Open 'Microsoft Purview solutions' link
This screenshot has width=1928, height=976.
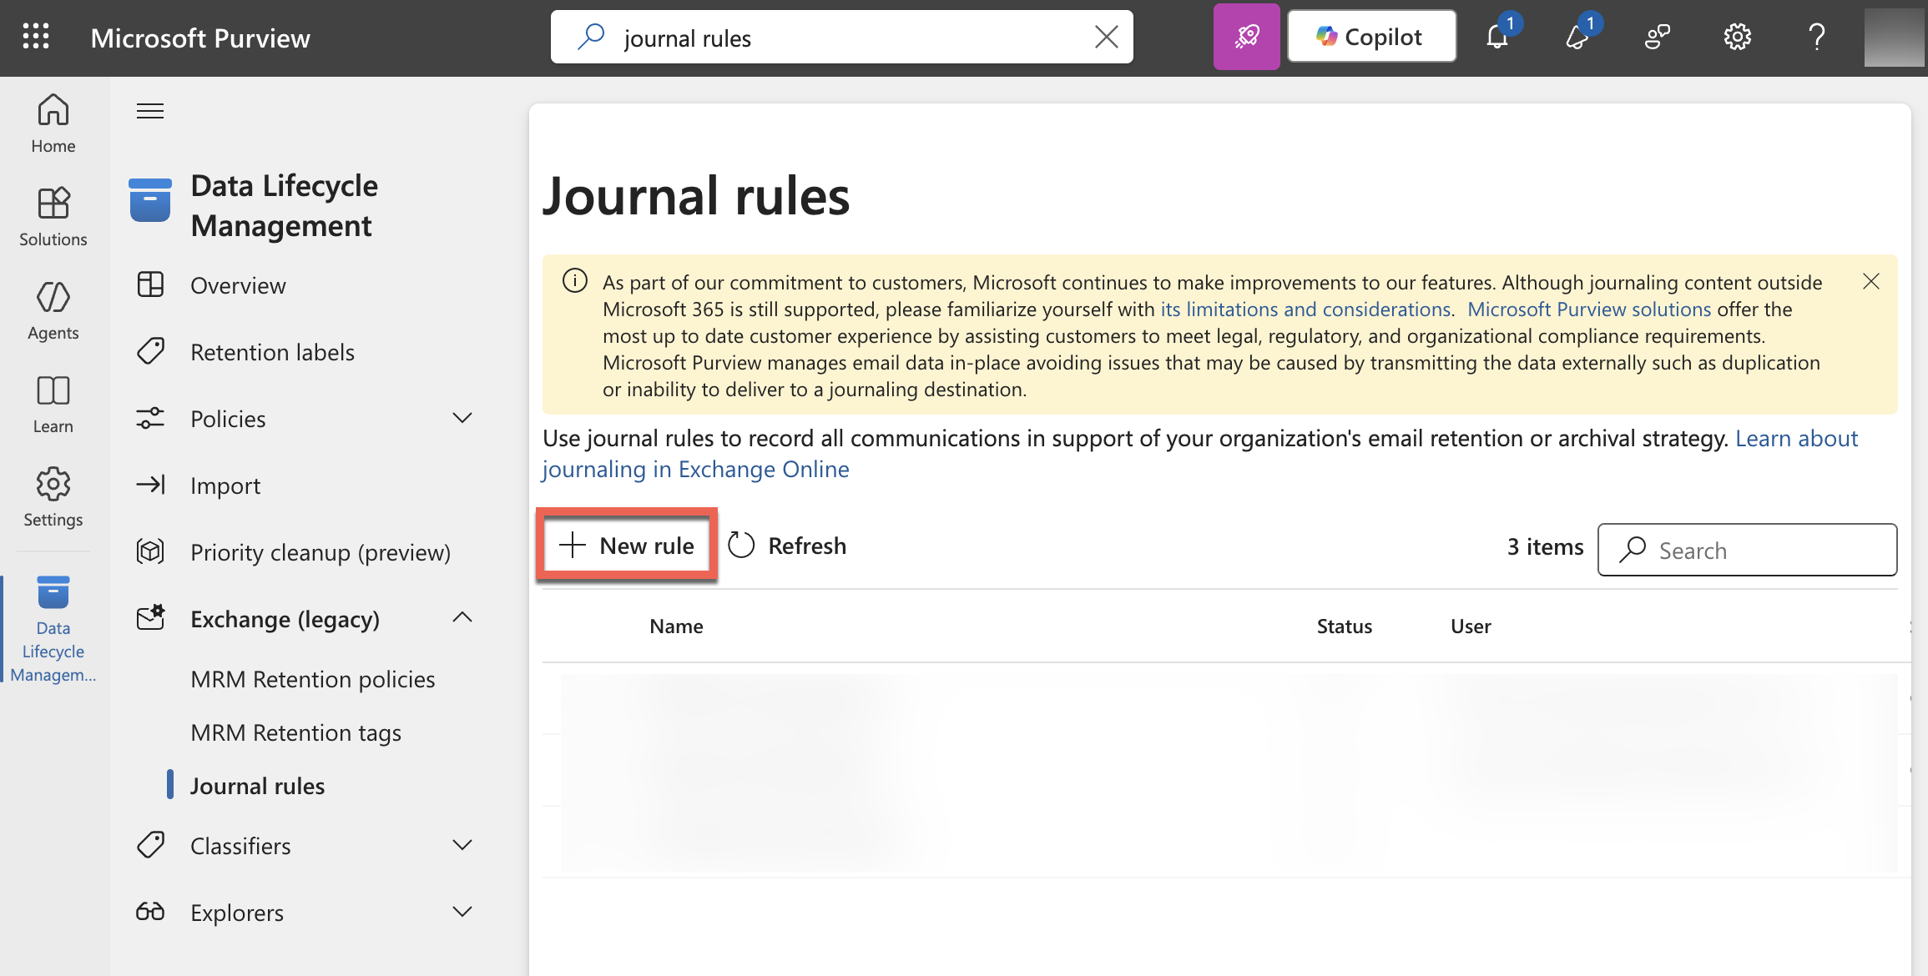pos(1589,309)
